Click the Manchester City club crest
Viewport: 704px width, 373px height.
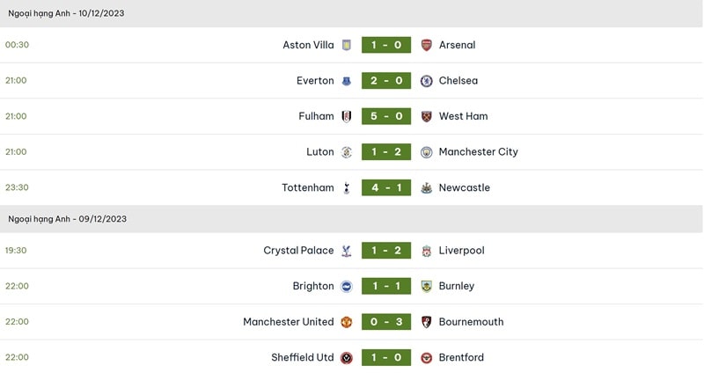[427, 152]
